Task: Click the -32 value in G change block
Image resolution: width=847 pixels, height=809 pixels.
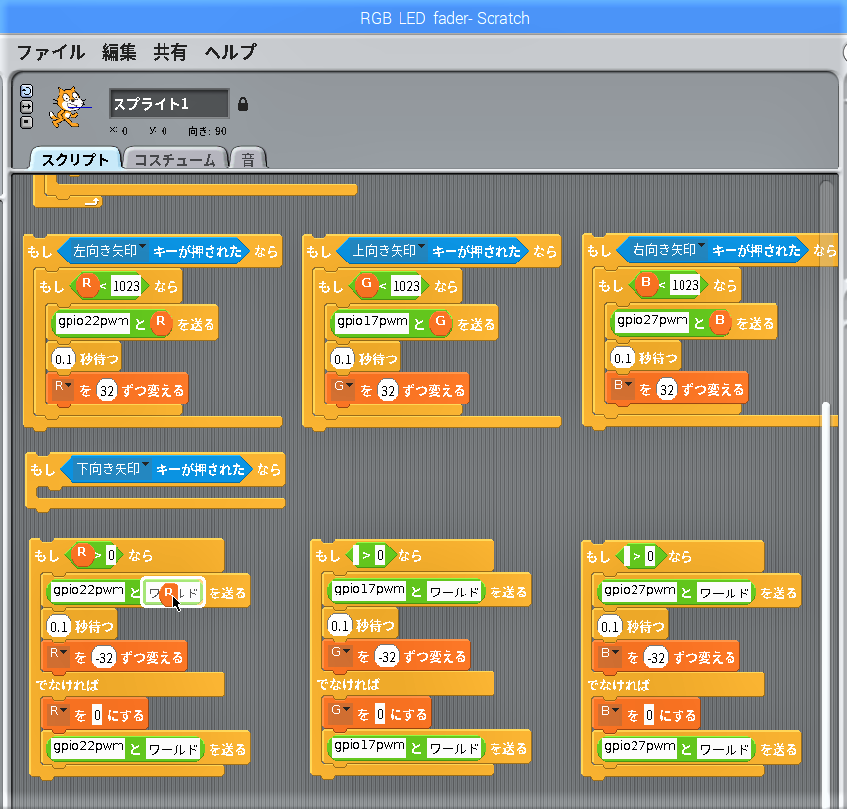Action: 386,657
